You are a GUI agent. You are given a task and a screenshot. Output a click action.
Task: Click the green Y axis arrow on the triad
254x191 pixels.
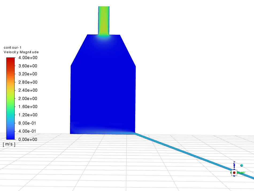[x=242, y=173]
